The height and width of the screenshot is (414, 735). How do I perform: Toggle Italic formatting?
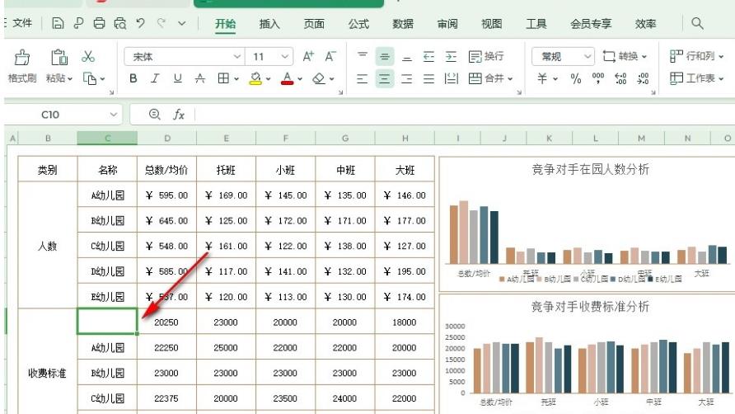[155, 78]
